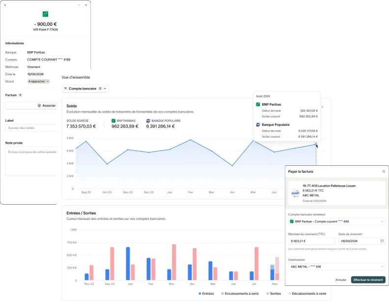Click the Banque Populaire balance 6 391 286,14 €
This screenshot has height=306, width=389.
[x=161, y=126]
